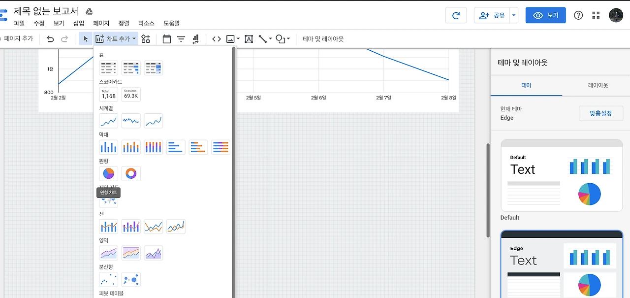This screenshot has height=298, width=630.
Task: Click the 맞춤설정 button
Action: [601, 113]
